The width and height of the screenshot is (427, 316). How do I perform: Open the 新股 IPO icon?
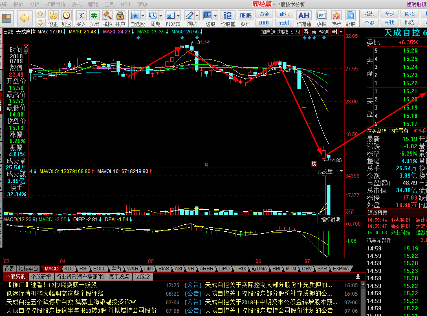[350, 18]
